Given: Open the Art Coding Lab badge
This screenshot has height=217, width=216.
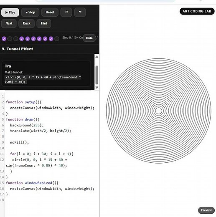Looking at the screenshot, I should (197, 11).
